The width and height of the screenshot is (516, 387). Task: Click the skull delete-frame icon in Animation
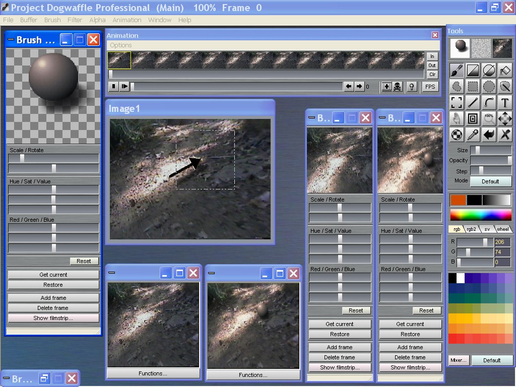(397, 87)
